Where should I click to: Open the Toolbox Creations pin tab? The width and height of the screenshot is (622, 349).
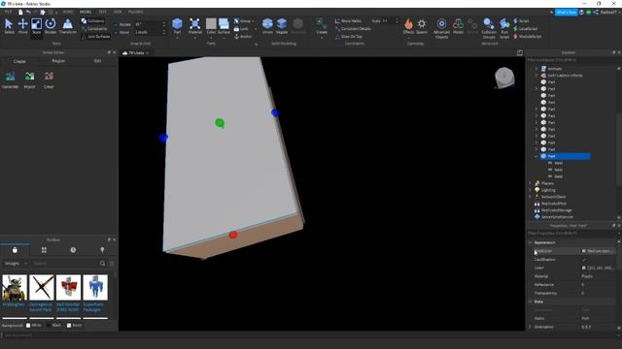pos(102,250)
